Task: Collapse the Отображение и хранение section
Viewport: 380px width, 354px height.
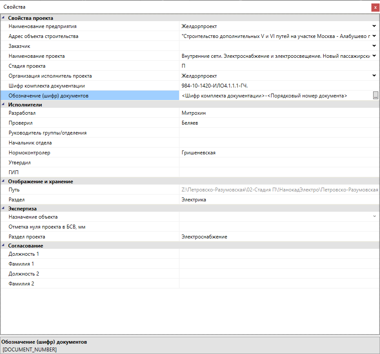Action: click(x=4, y=182)
